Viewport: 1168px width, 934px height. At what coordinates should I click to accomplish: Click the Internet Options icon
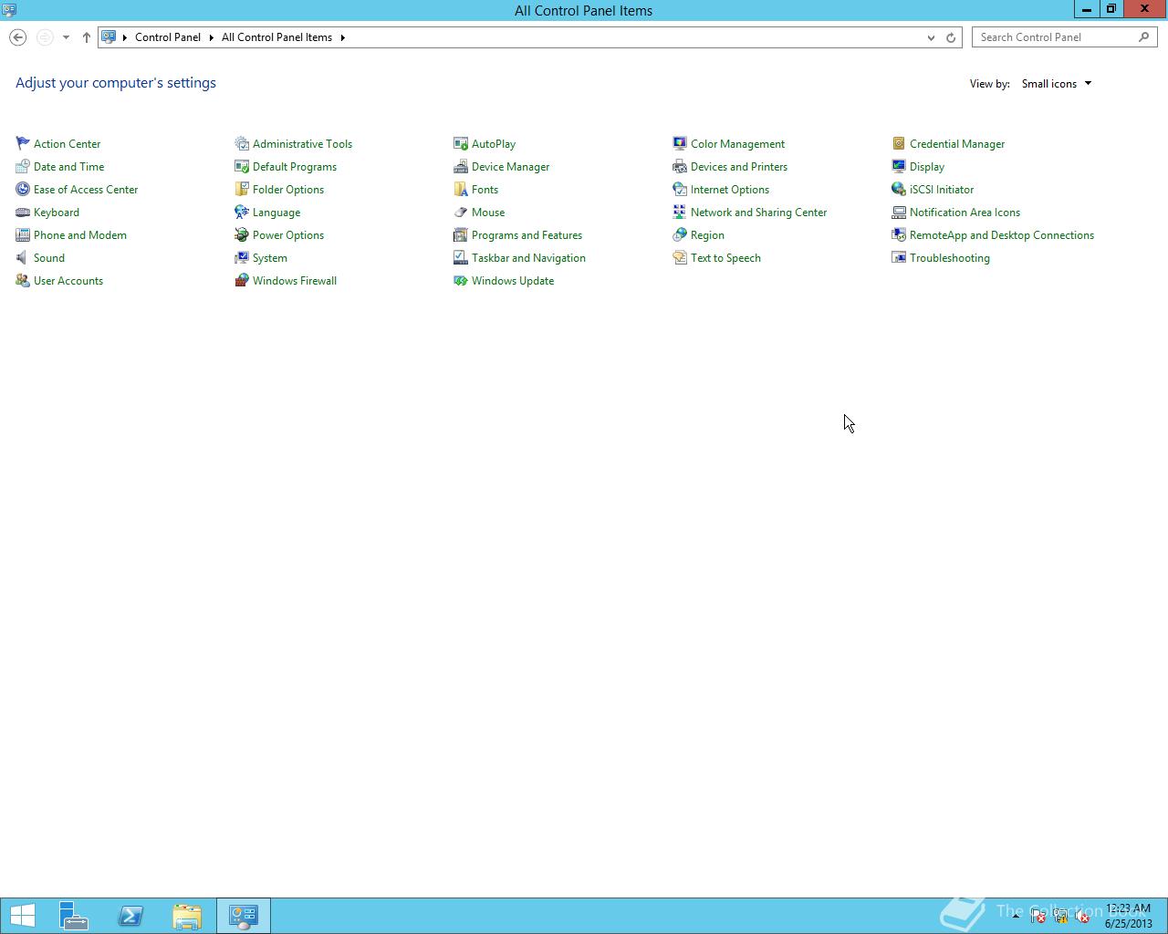coord(680,189)
